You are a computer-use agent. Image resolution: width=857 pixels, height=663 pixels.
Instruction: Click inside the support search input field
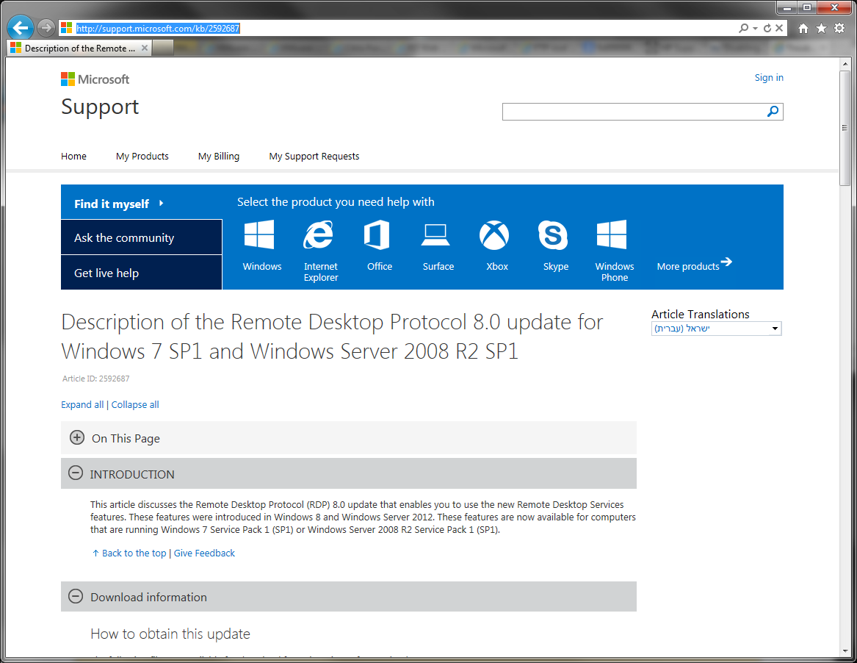coord(634,112)
